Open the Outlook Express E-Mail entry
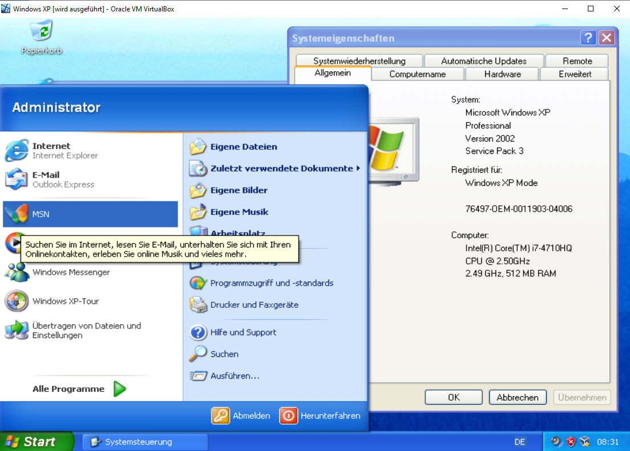 (91, 180)
